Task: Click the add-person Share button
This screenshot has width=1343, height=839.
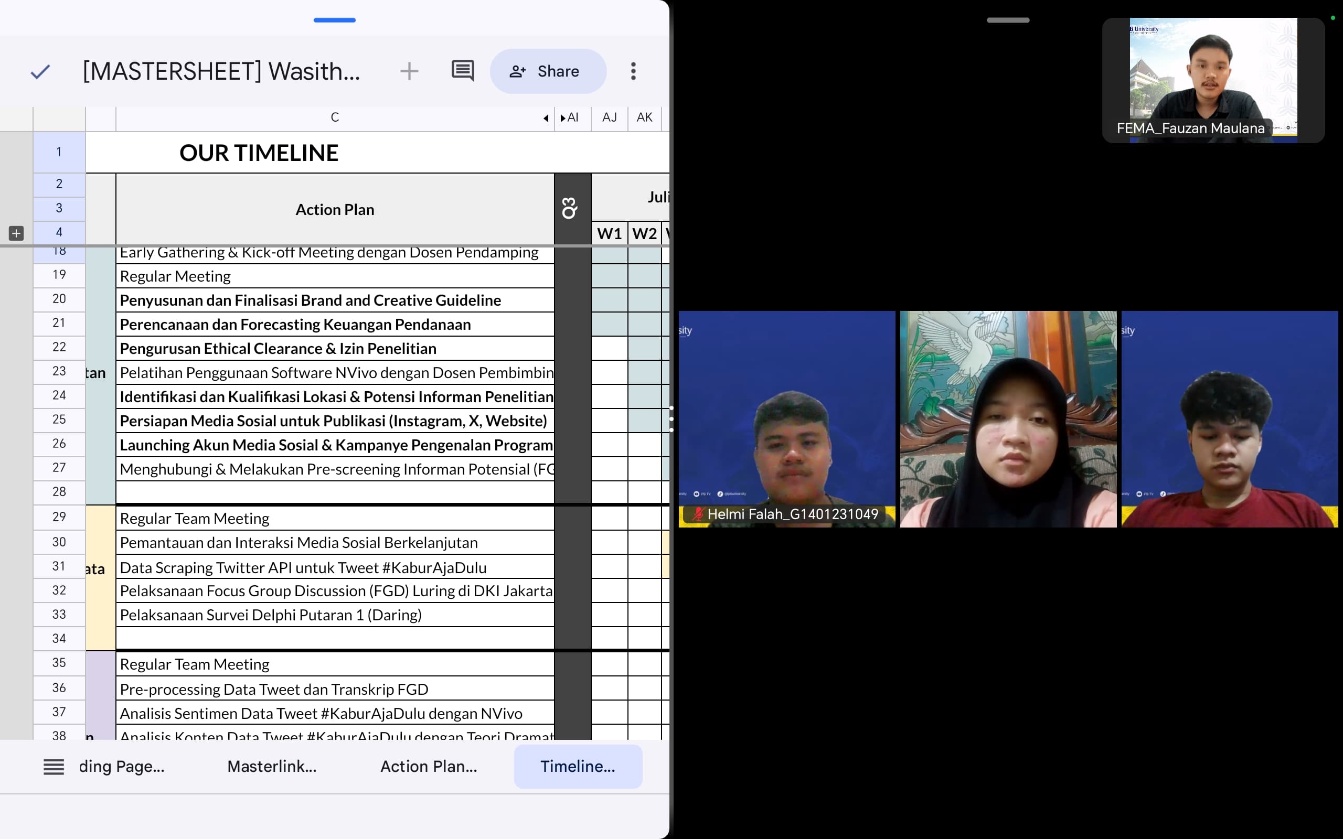Action: pos(547,71)
